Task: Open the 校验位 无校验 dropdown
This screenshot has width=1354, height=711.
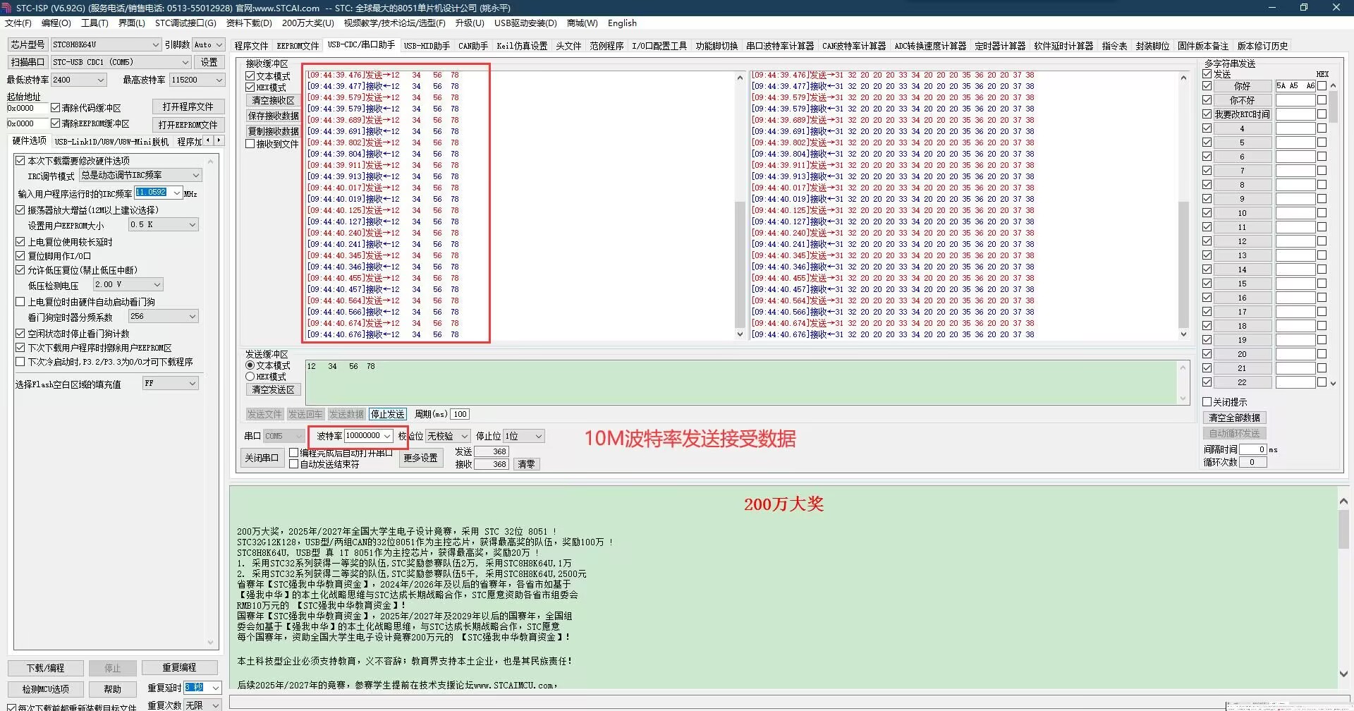Action: tap(448, 436)
